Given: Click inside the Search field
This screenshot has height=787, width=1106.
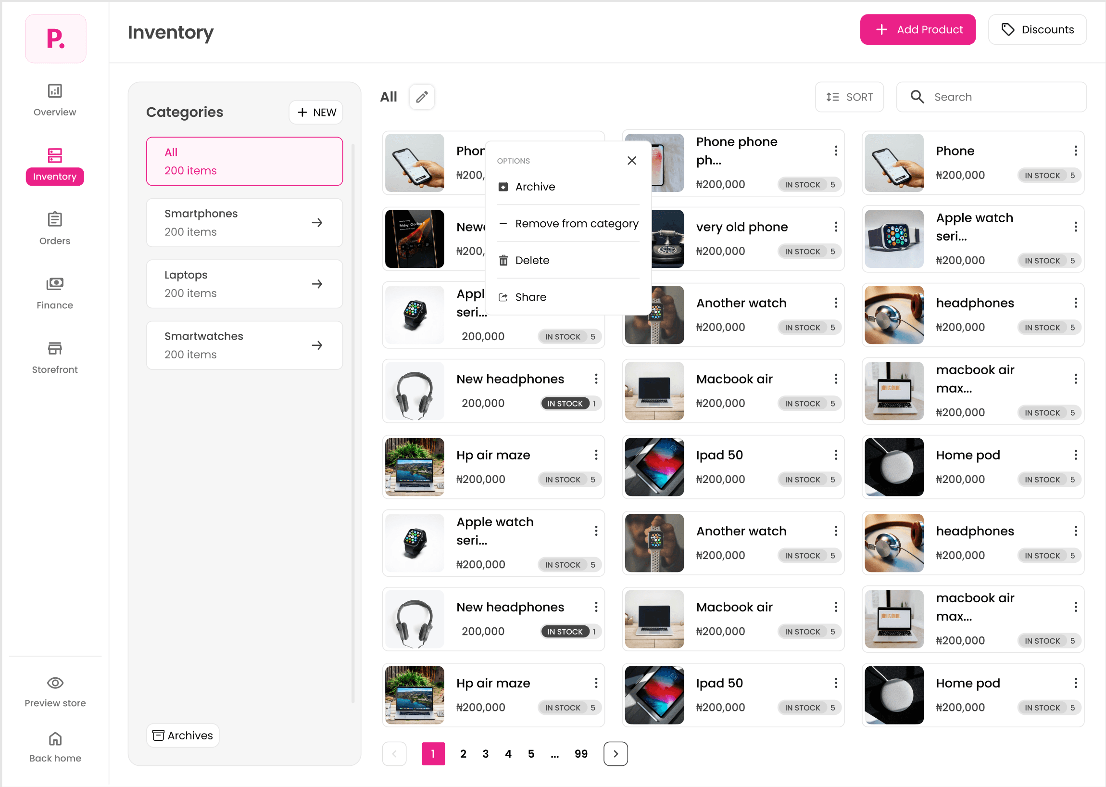Looking at the screenshot, I should click(x=991, y=97).
